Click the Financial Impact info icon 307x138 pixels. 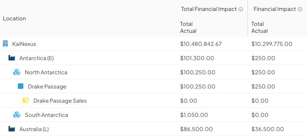coord(300,9)
